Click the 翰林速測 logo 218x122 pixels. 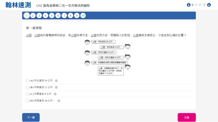point(18,5)
